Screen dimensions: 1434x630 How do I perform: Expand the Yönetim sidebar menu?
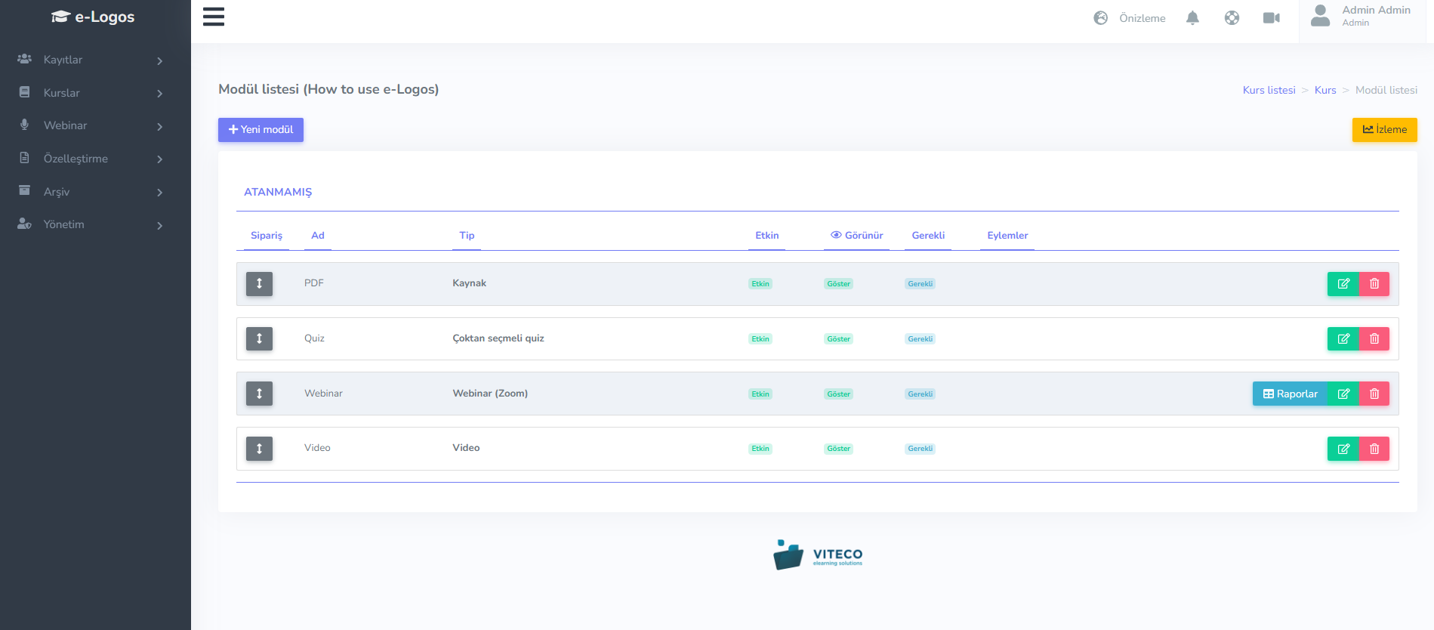click(91, 224)
